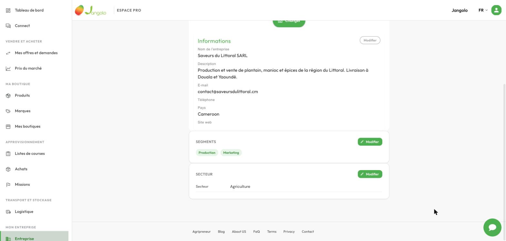Select the email contact@saveursdulittoral.cm
This screenshot has width=506, height=241.
pos(228,92)
